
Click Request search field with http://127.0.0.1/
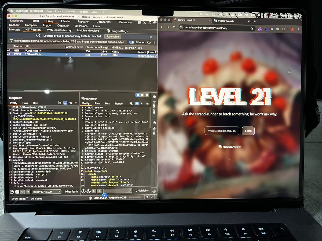46,192
